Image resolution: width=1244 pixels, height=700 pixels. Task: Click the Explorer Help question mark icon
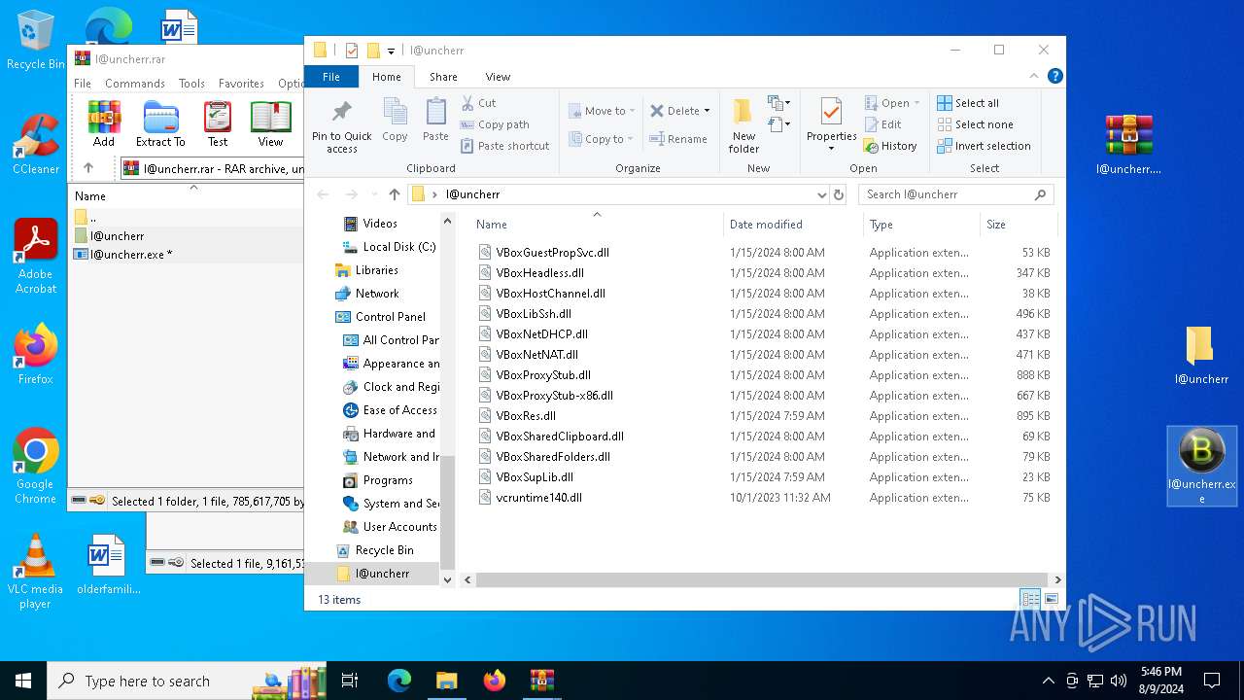click(1054, 76)
